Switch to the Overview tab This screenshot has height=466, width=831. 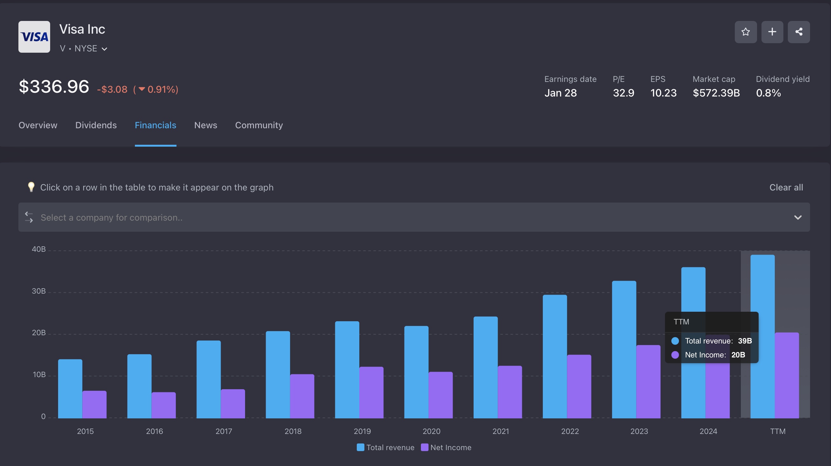pos(38,125)
